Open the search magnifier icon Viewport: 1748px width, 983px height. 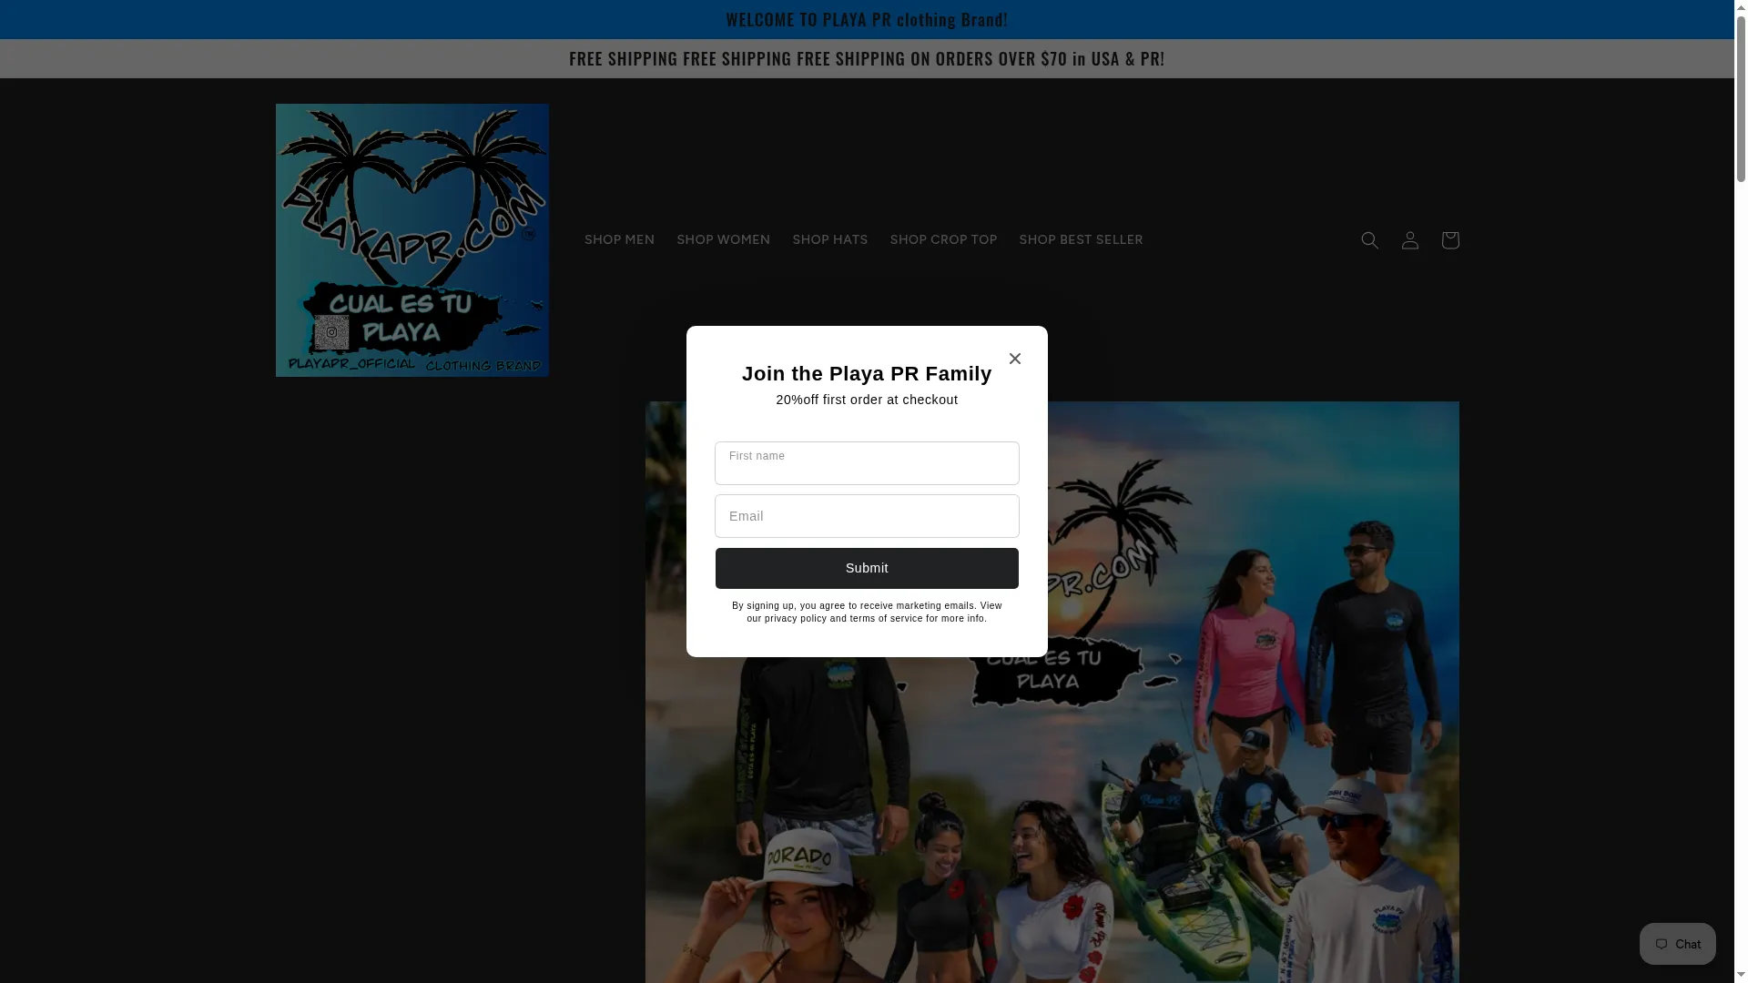1369,240
